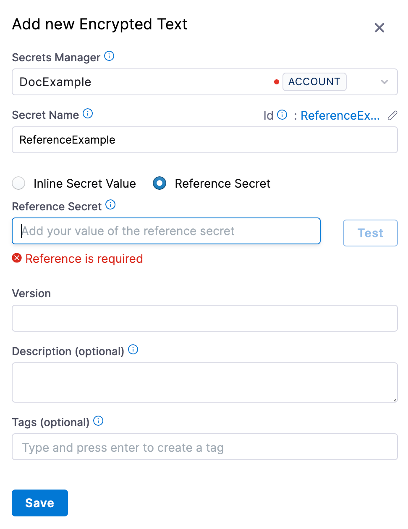Click the Id info icon
The height and width of the screenshot is (529, 408).
pos(282,115)
